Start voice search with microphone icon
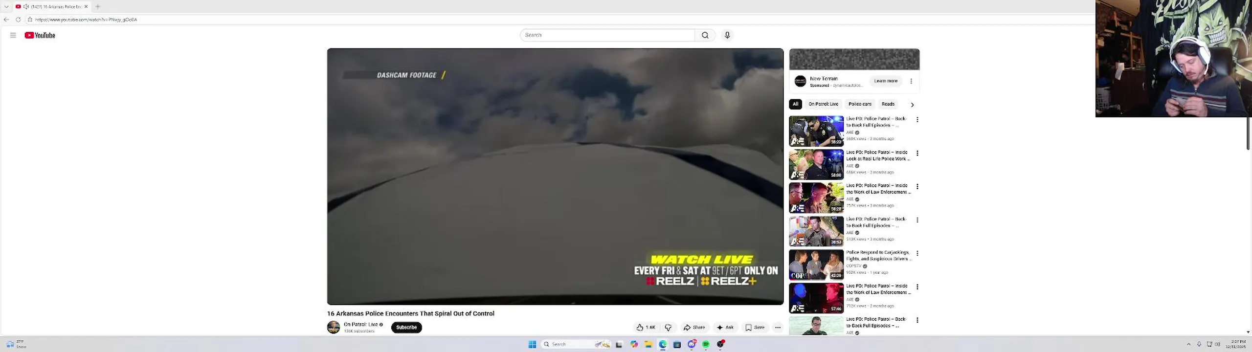This screenshot has height=352, width=1252. click(727, 35)
